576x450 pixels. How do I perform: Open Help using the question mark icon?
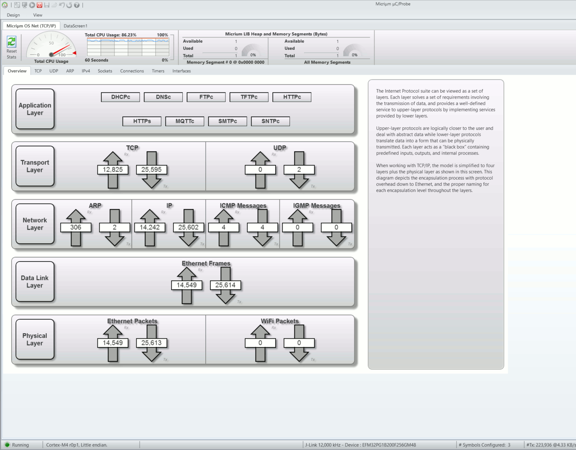(x=76, y=5)
